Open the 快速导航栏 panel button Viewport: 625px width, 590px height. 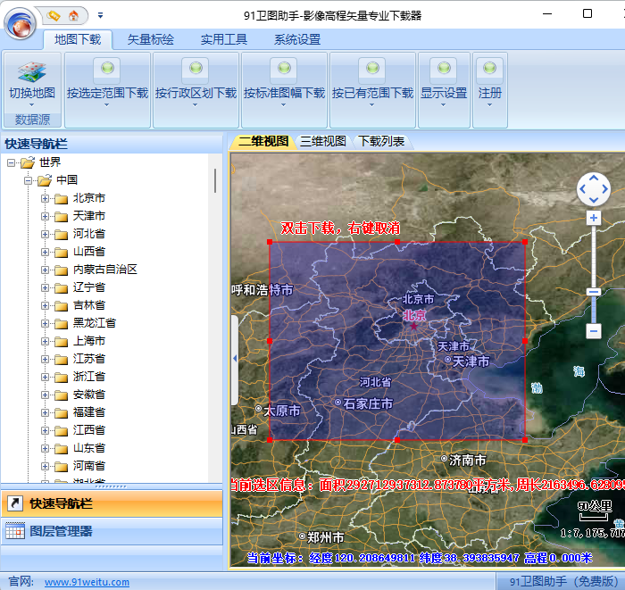click(112, 503)
